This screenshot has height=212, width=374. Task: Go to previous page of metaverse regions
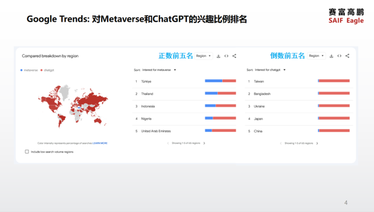168,143
